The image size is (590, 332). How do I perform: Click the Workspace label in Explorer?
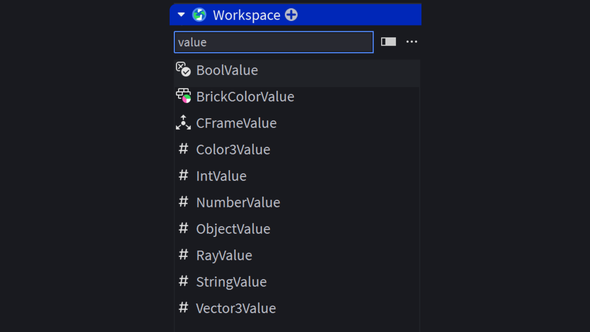tap(246, 15)
